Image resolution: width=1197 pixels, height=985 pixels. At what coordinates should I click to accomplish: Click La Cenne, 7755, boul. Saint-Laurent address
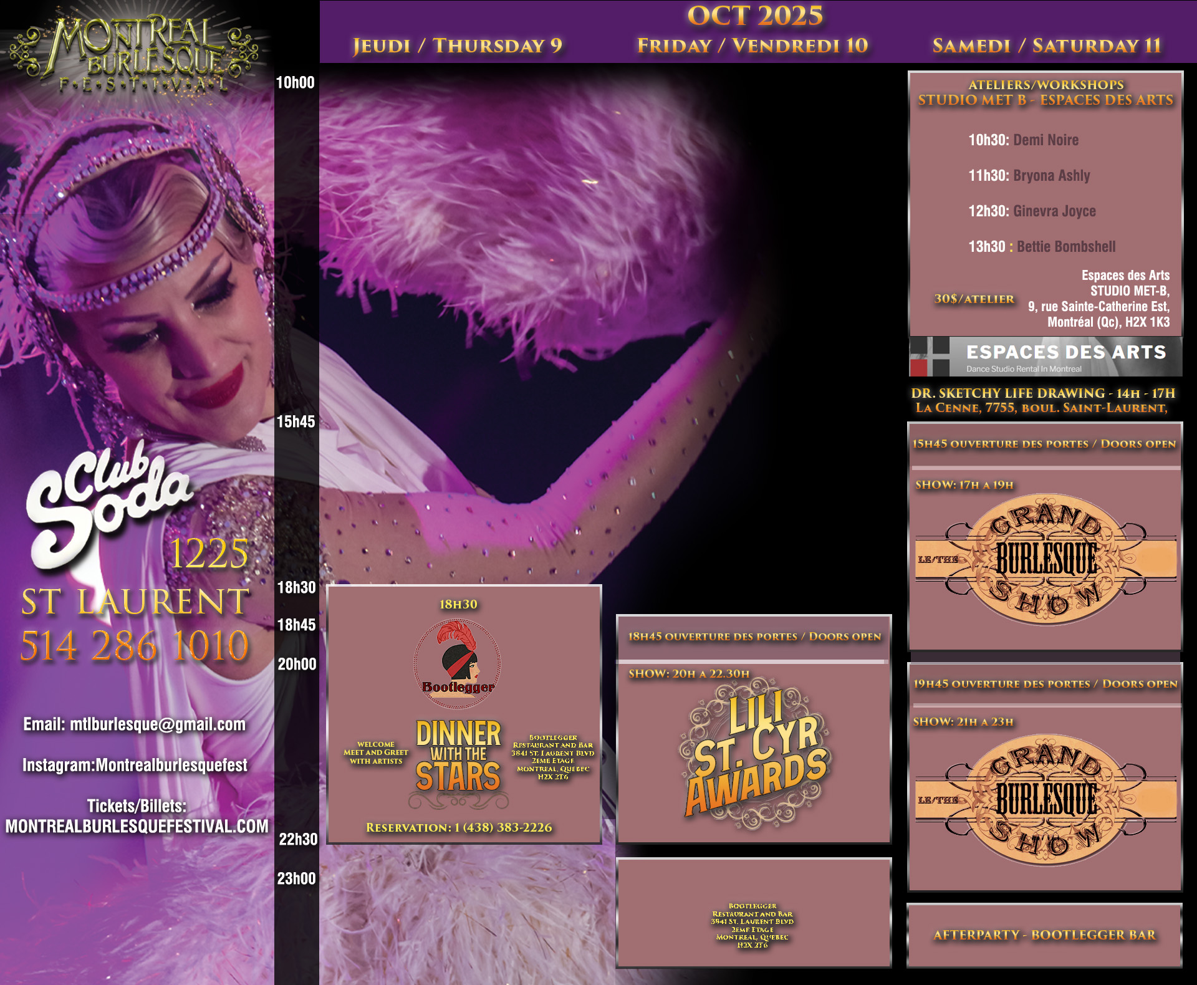pos(1041,408)
